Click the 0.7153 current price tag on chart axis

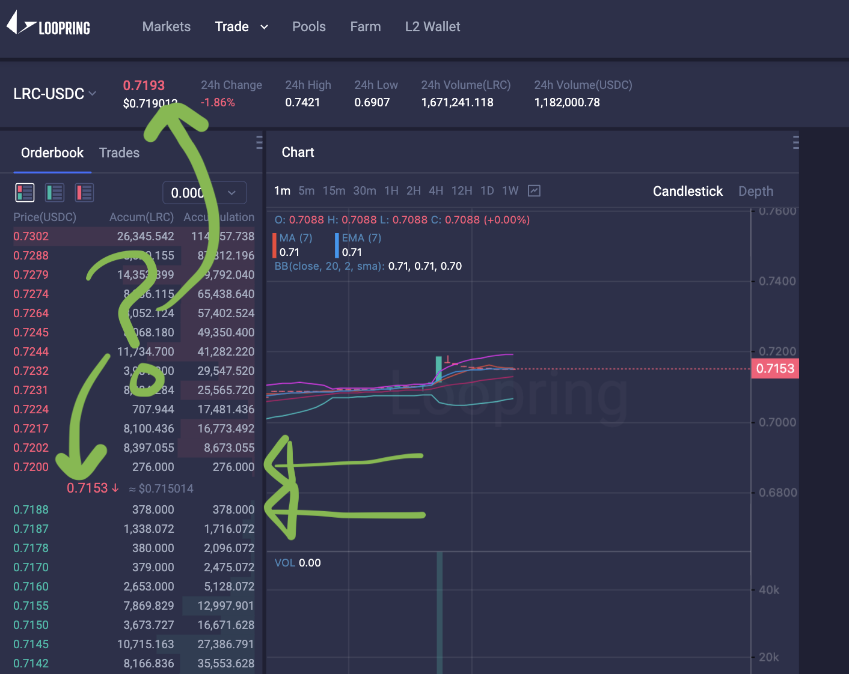[x=775, y=368]
